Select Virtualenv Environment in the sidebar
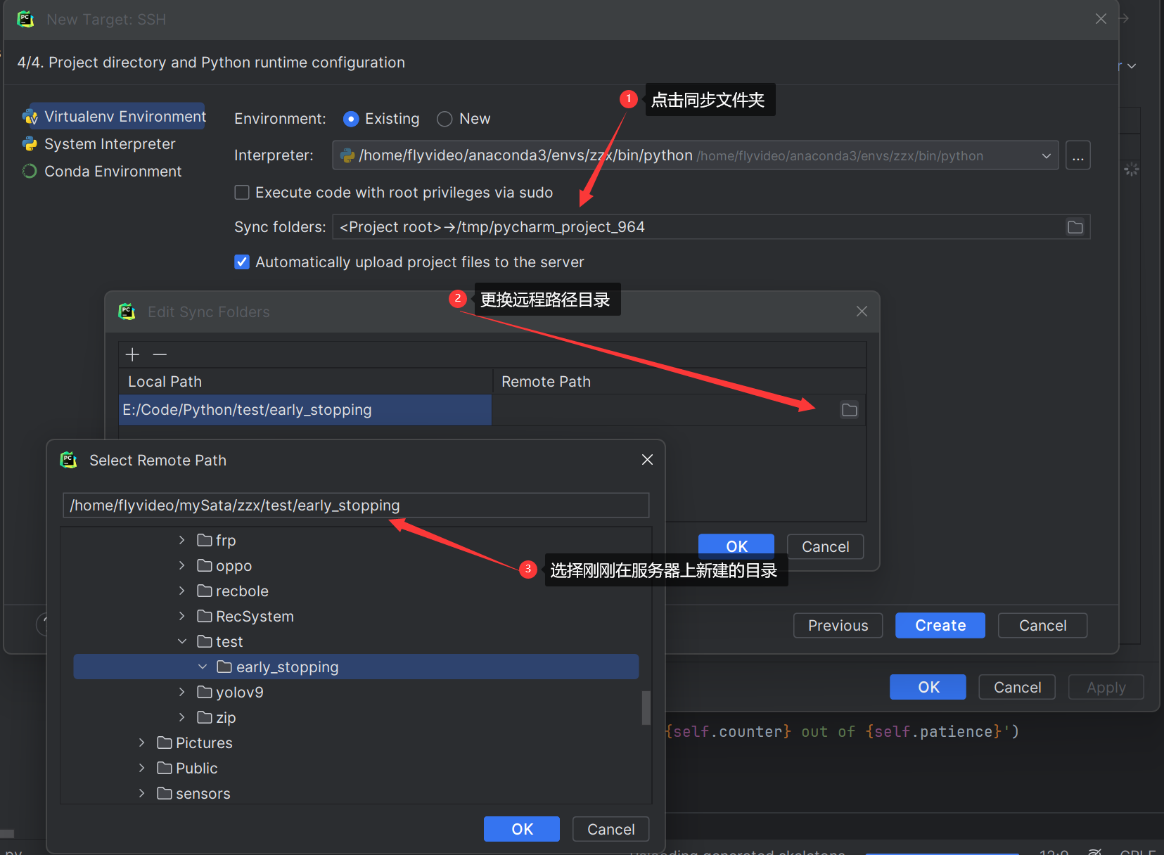 pyautogui.click(x=124, y=117)
